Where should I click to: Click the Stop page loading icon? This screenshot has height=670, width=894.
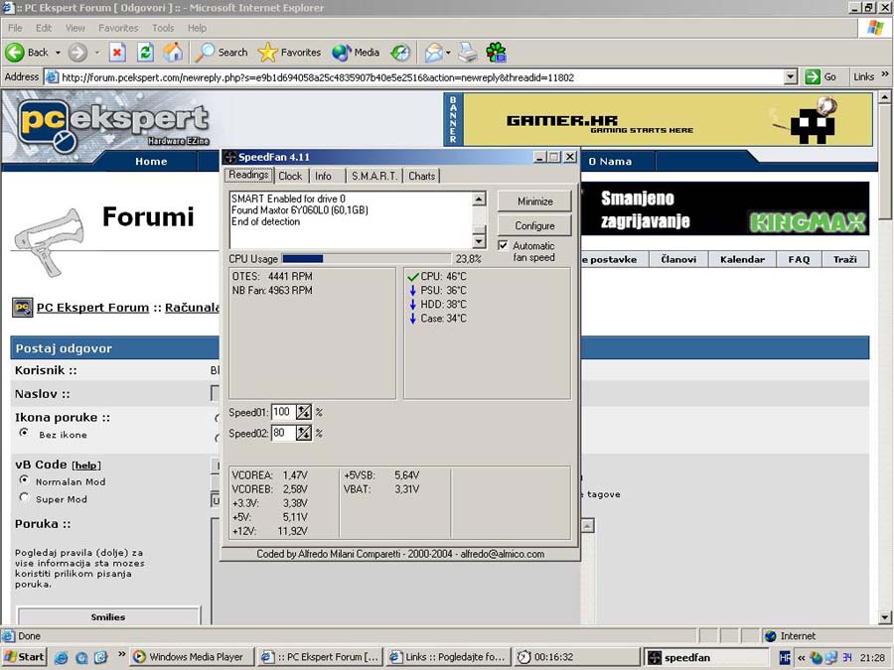point(117,52)
